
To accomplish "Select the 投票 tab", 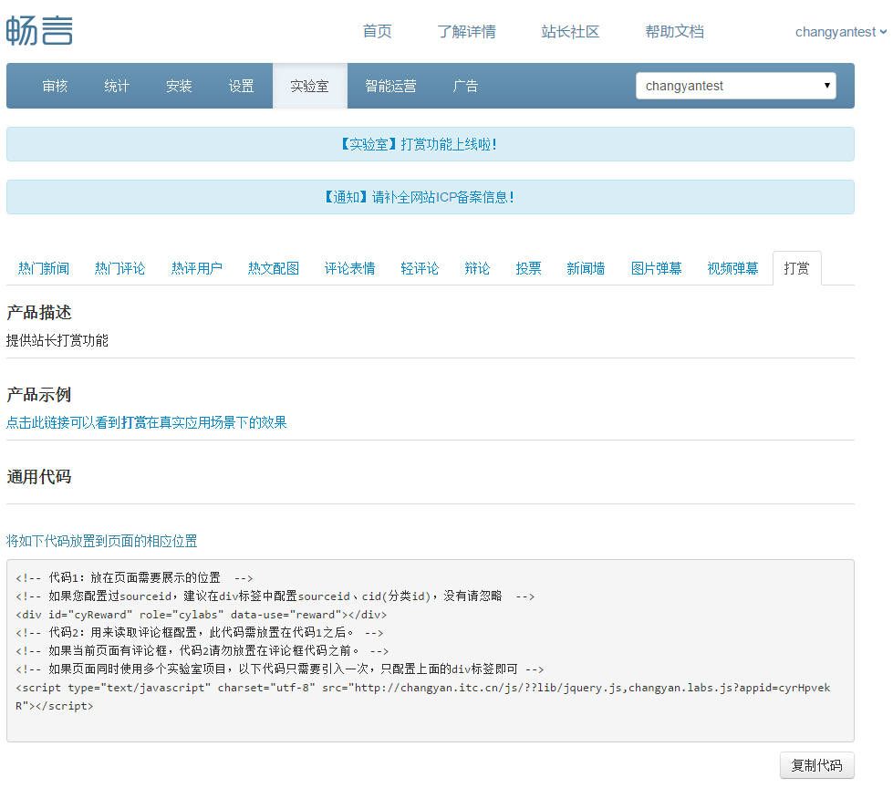I will pos(528,268).
